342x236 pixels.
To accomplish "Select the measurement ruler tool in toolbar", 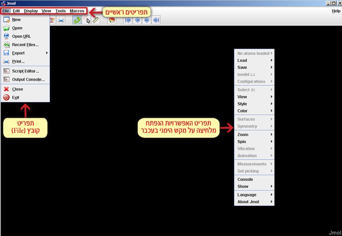I will tap(96, 20).
